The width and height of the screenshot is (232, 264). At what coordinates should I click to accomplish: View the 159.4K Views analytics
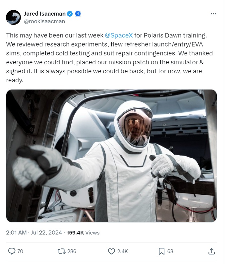point(83,232)
